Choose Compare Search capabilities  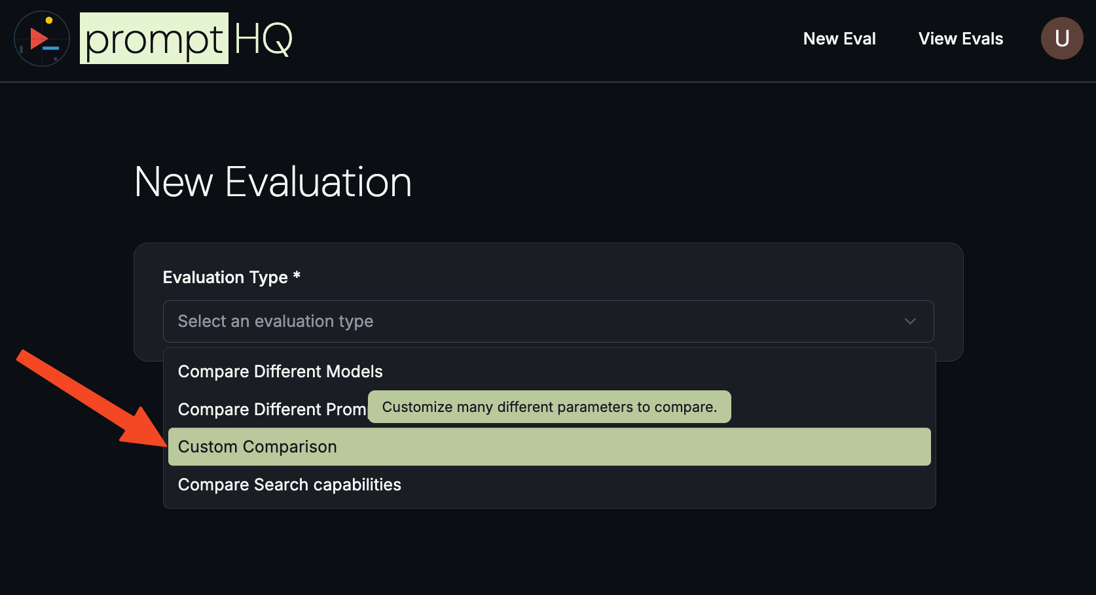click(x=289, y=484)
